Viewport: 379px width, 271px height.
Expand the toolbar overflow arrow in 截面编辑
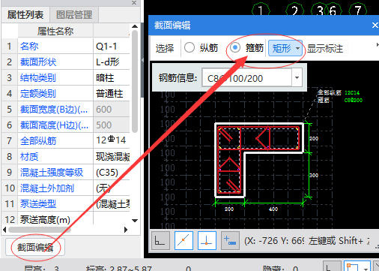[x=378, y=45]
